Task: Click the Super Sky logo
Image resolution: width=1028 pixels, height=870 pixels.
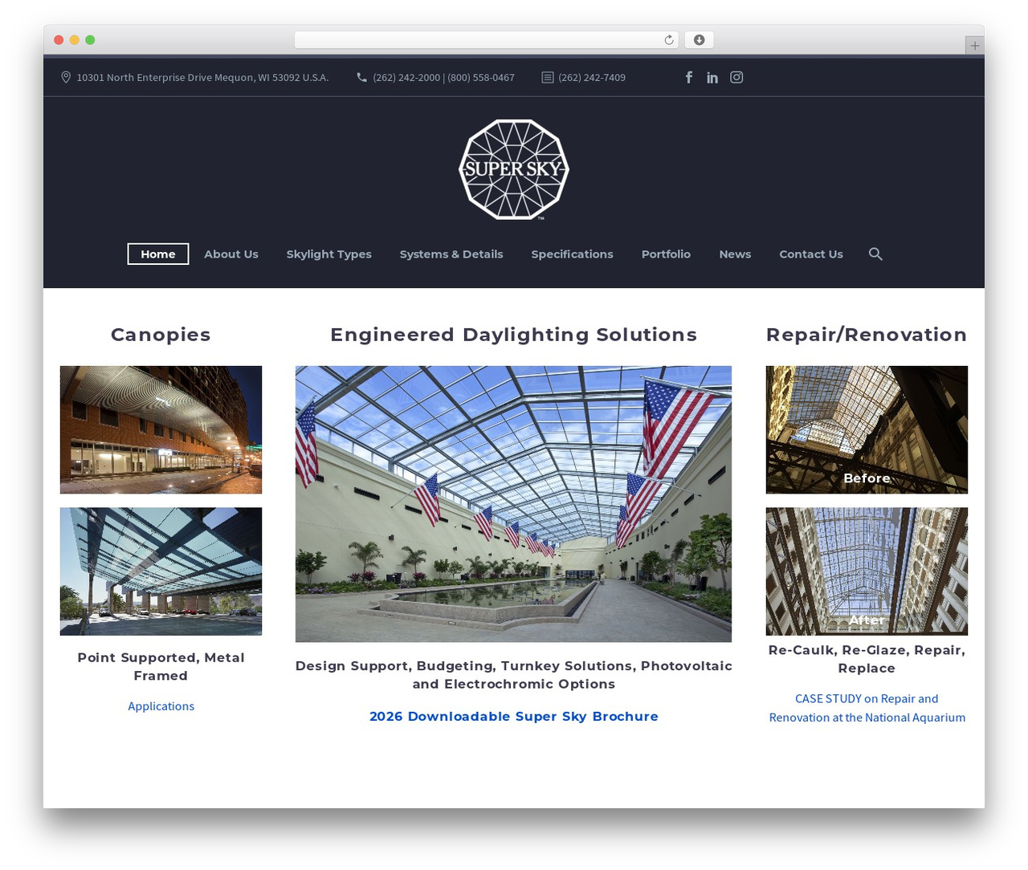Action: pos(514,169)
